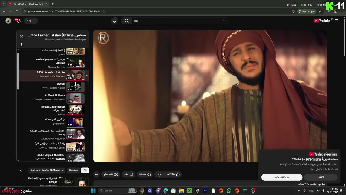Click the Ask Google button
The image size is (346, 195).
307,11
